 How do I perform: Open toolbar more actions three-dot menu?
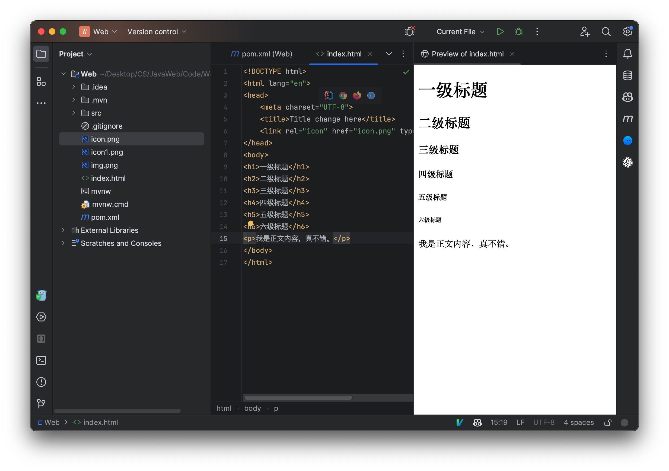pyautogui.click(x=537, y=31)
